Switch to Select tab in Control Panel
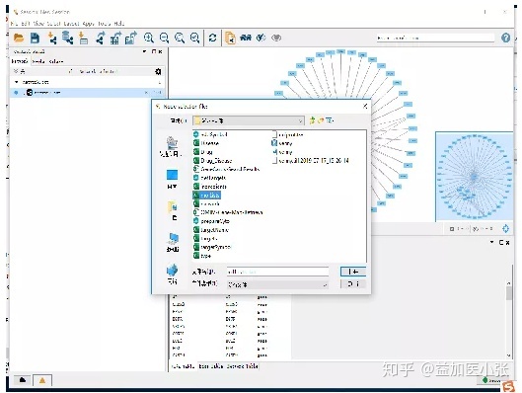Viewport: 522px width, 393px height. 56,61
